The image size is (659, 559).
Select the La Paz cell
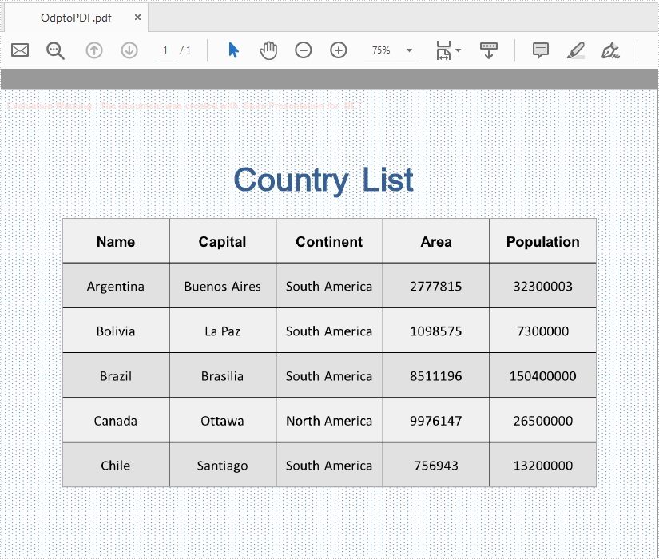pos(222,331)
